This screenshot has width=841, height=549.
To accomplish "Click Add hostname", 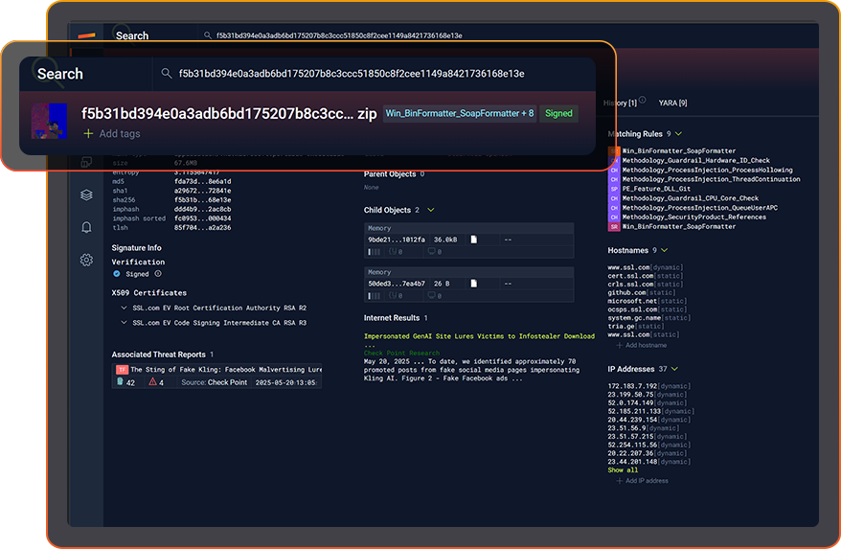I will tap(642, 345).
